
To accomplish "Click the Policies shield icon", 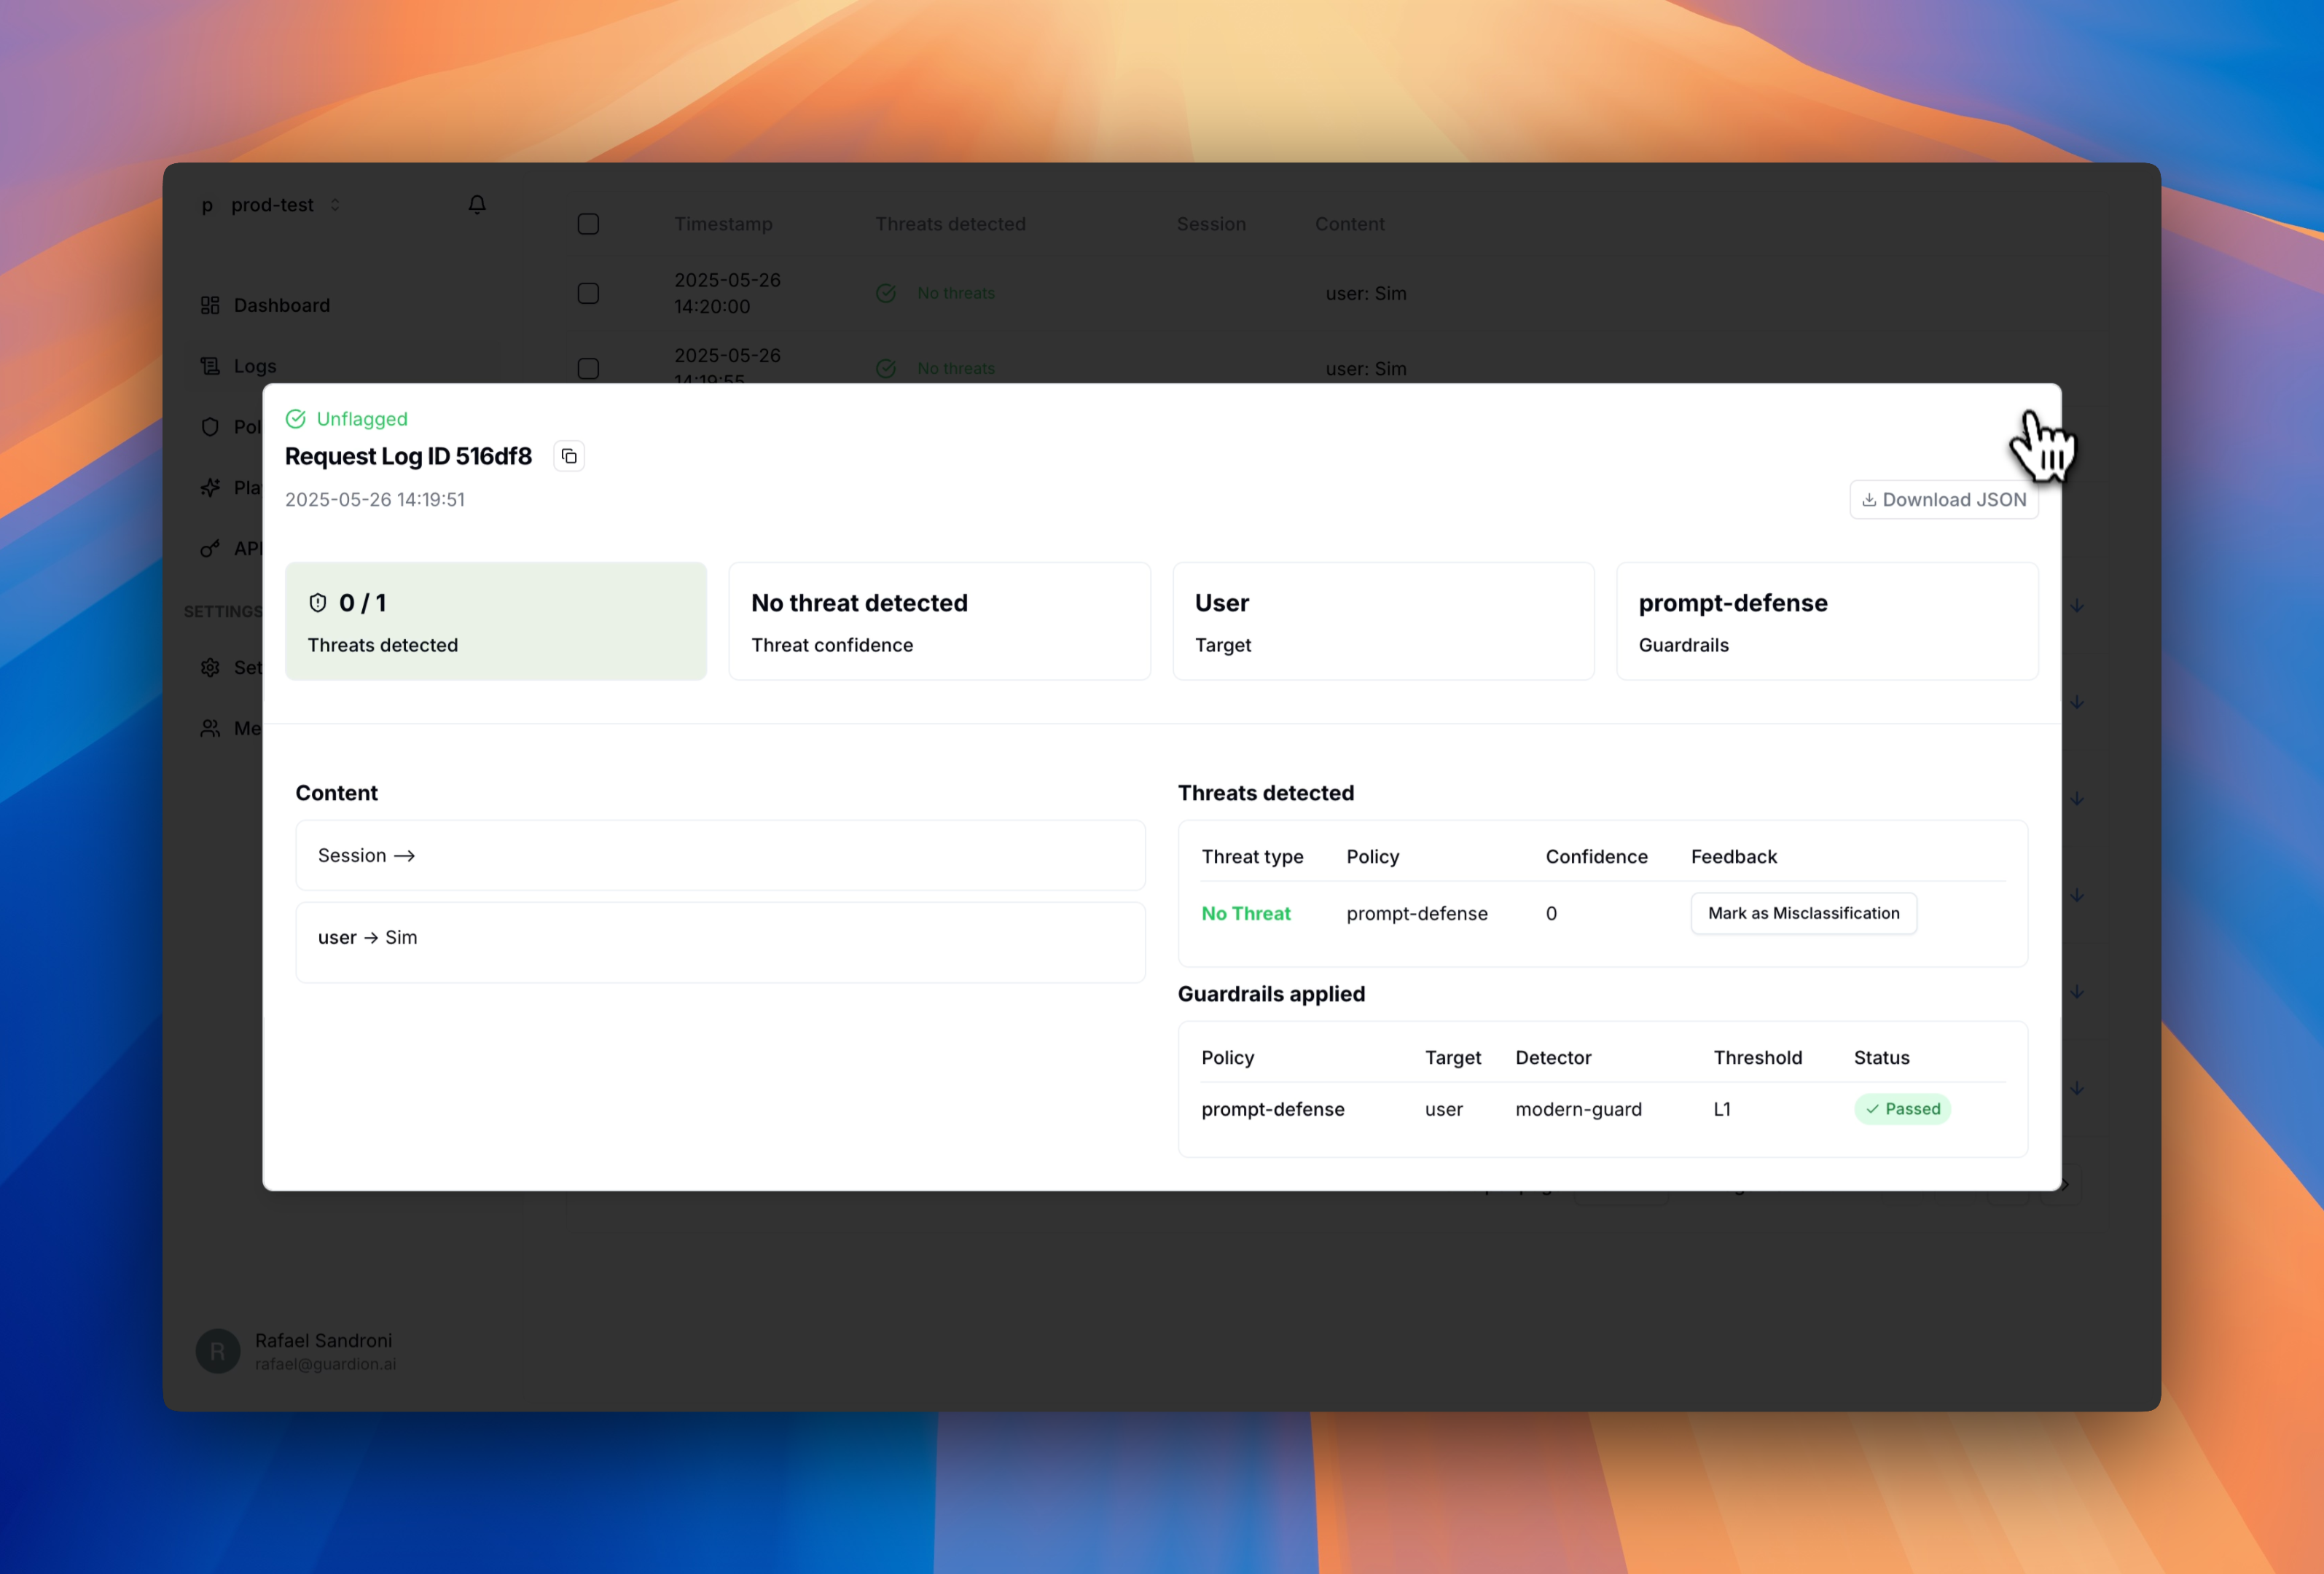I will (210, 427).
